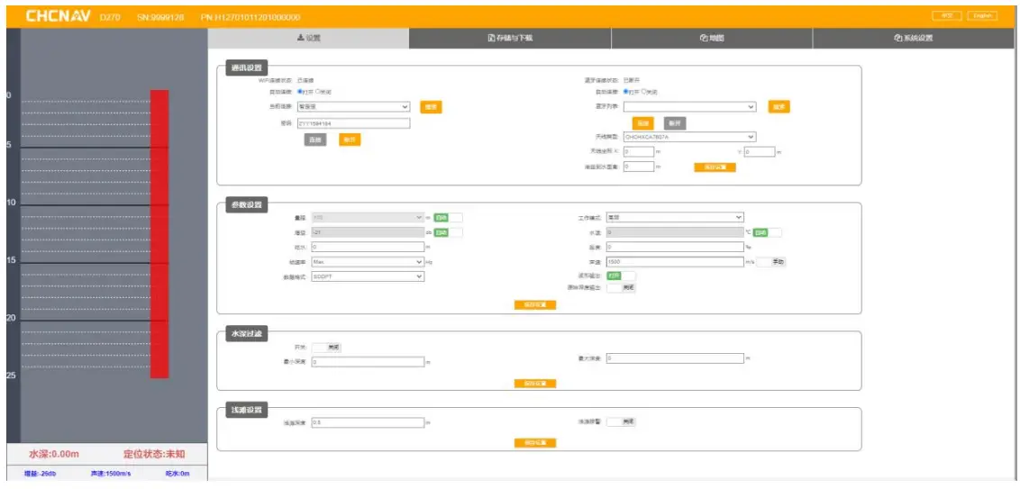1020x489 pixels.
Task: Enable the 浅滩报警 shoal alarm toggle
Action: pos(621,421)
